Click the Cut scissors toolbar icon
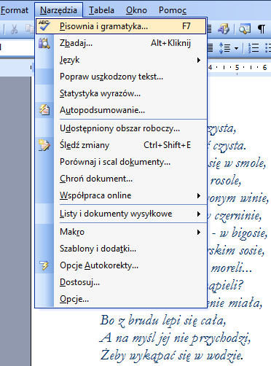 [x=14, y=29]
